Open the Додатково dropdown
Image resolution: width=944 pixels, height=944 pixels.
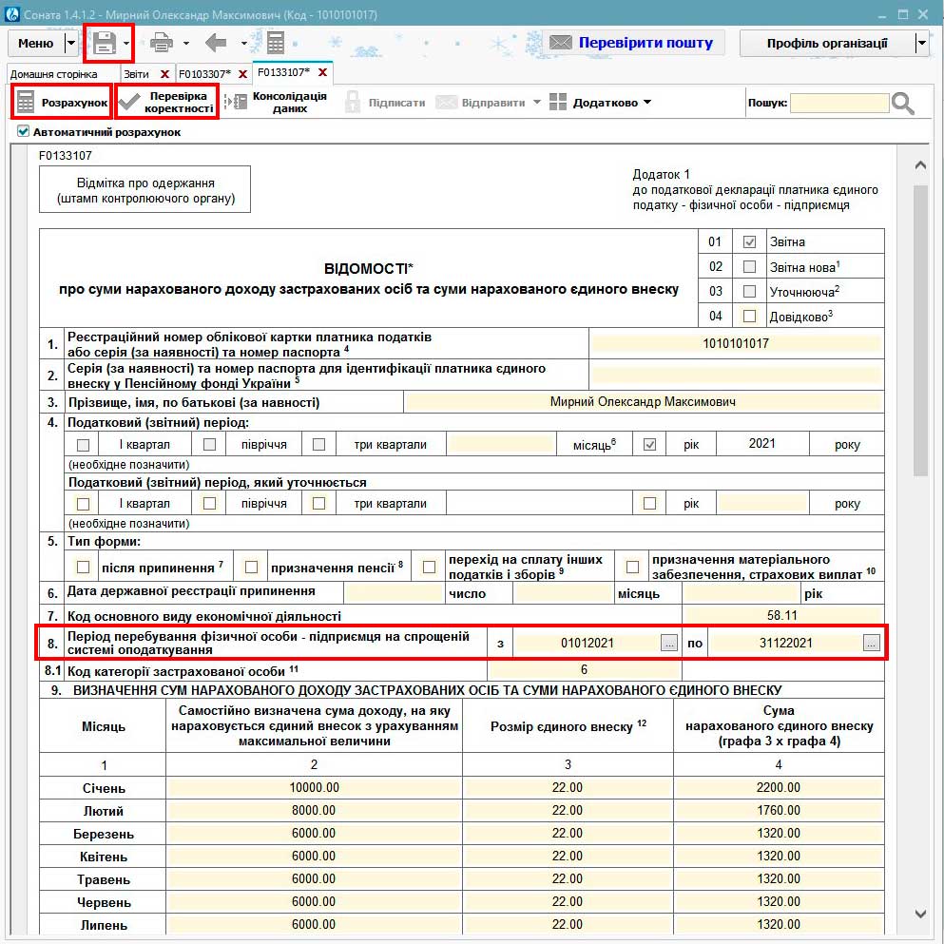(601, 102)
